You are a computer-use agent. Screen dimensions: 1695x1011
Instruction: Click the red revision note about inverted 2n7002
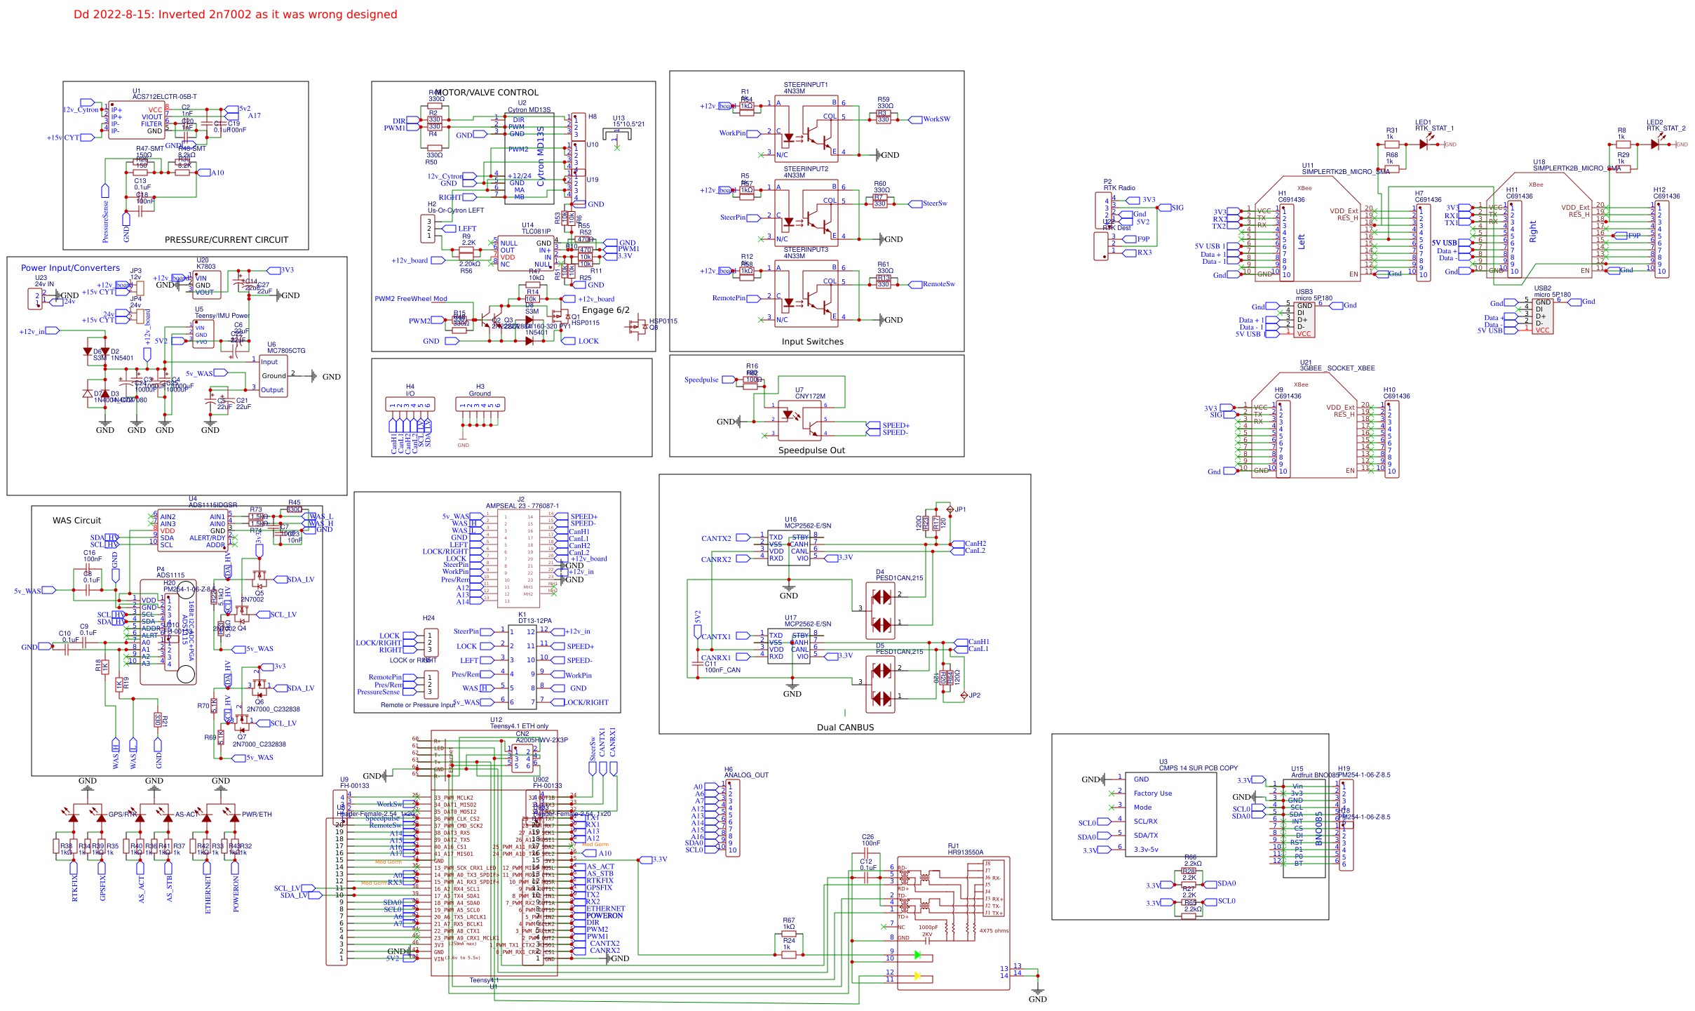(234, 13)
